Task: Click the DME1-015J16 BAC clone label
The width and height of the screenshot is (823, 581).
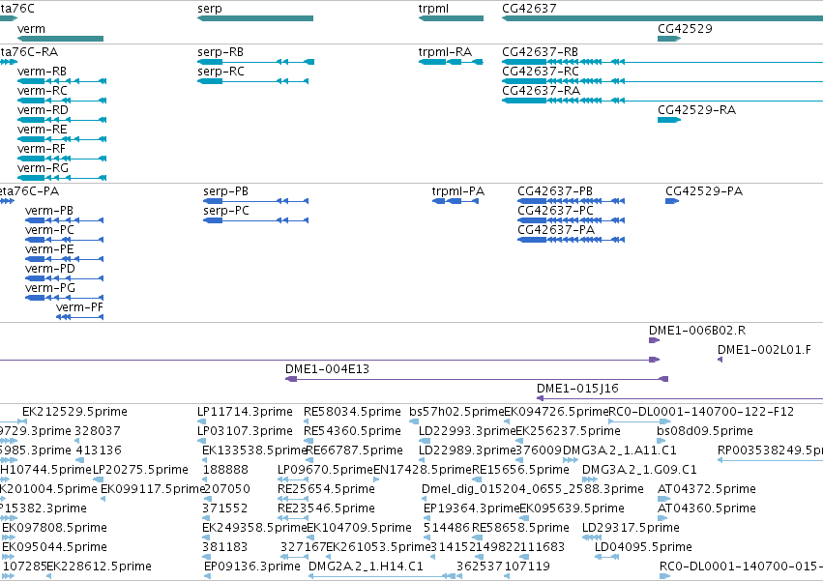Action: tap(577, 389)
